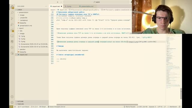
Task: Open the Remote Explorer icon in activity bar
Action: (12, 36)
